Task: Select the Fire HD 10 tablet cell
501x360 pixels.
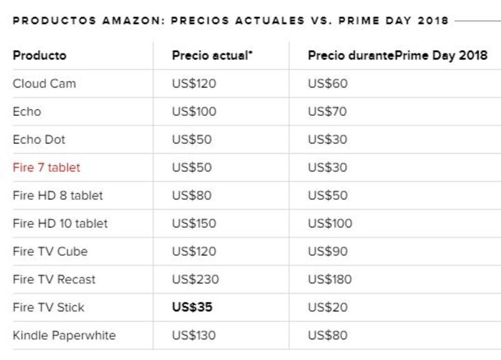Action: tap(60, 224)
